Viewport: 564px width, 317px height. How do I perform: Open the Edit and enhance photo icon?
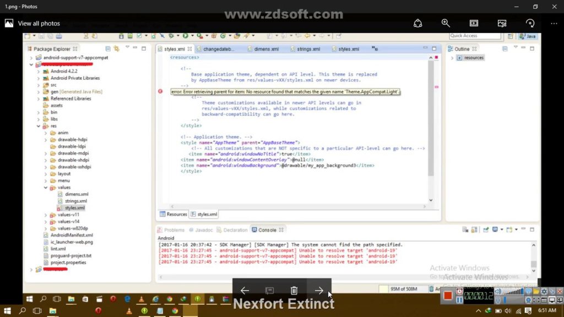coord(502,23)
